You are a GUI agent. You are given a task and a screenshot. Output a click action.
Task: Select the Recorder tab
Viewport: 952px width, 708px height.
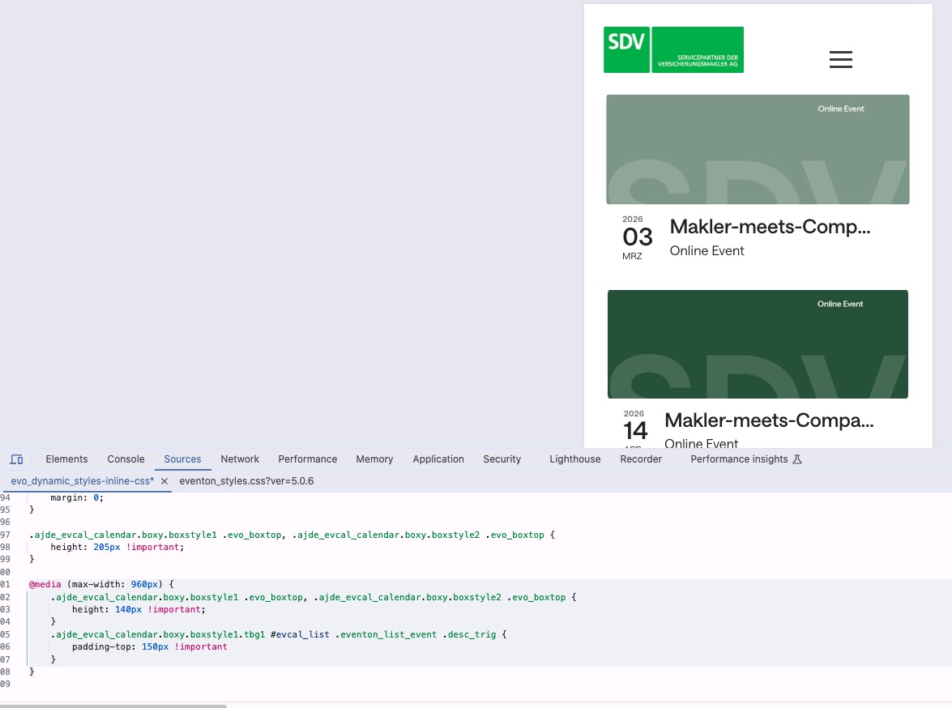click(x=641, y=459)
